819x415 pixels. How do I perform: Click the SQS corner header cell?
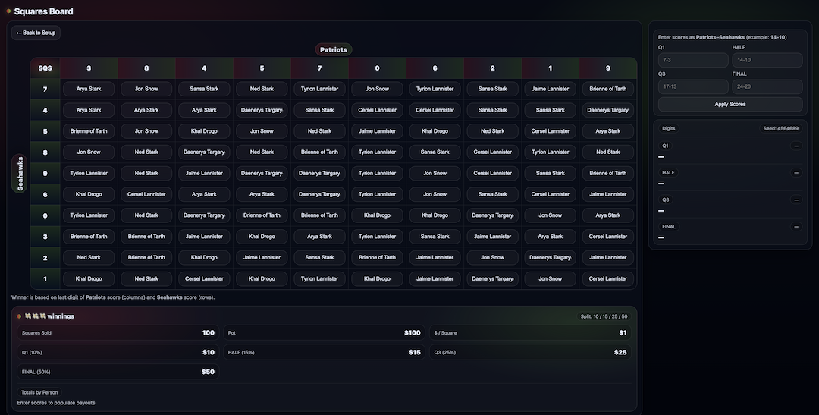point(45,68)
